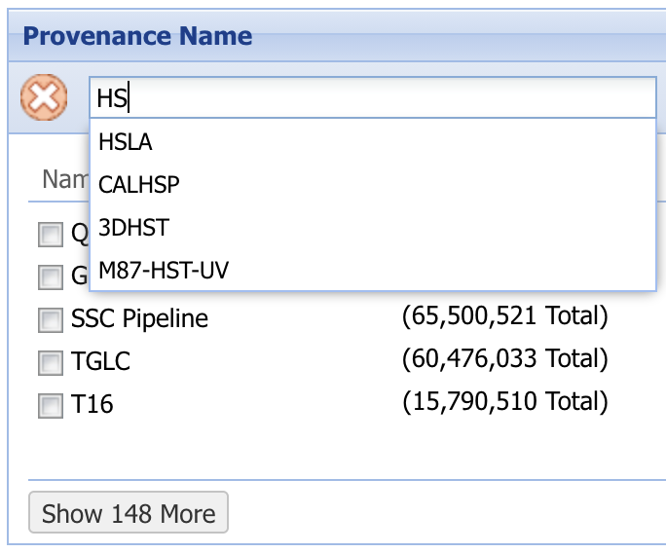Choose the CALHSP autocomplete suggestion
The image size is (666, 553).
click(x=139, y=184)
